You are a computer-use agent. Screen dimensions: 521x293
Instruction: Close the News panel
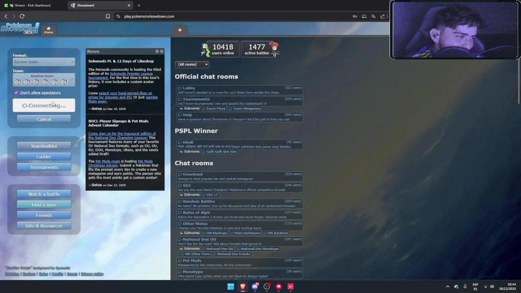162,51
